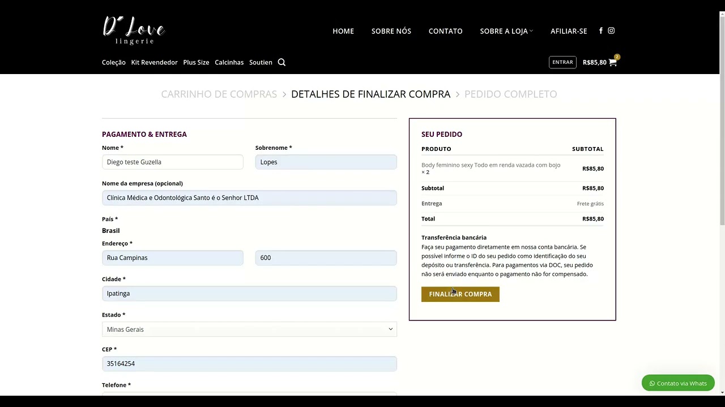Open the shopping cart icon

coord(613,62)
